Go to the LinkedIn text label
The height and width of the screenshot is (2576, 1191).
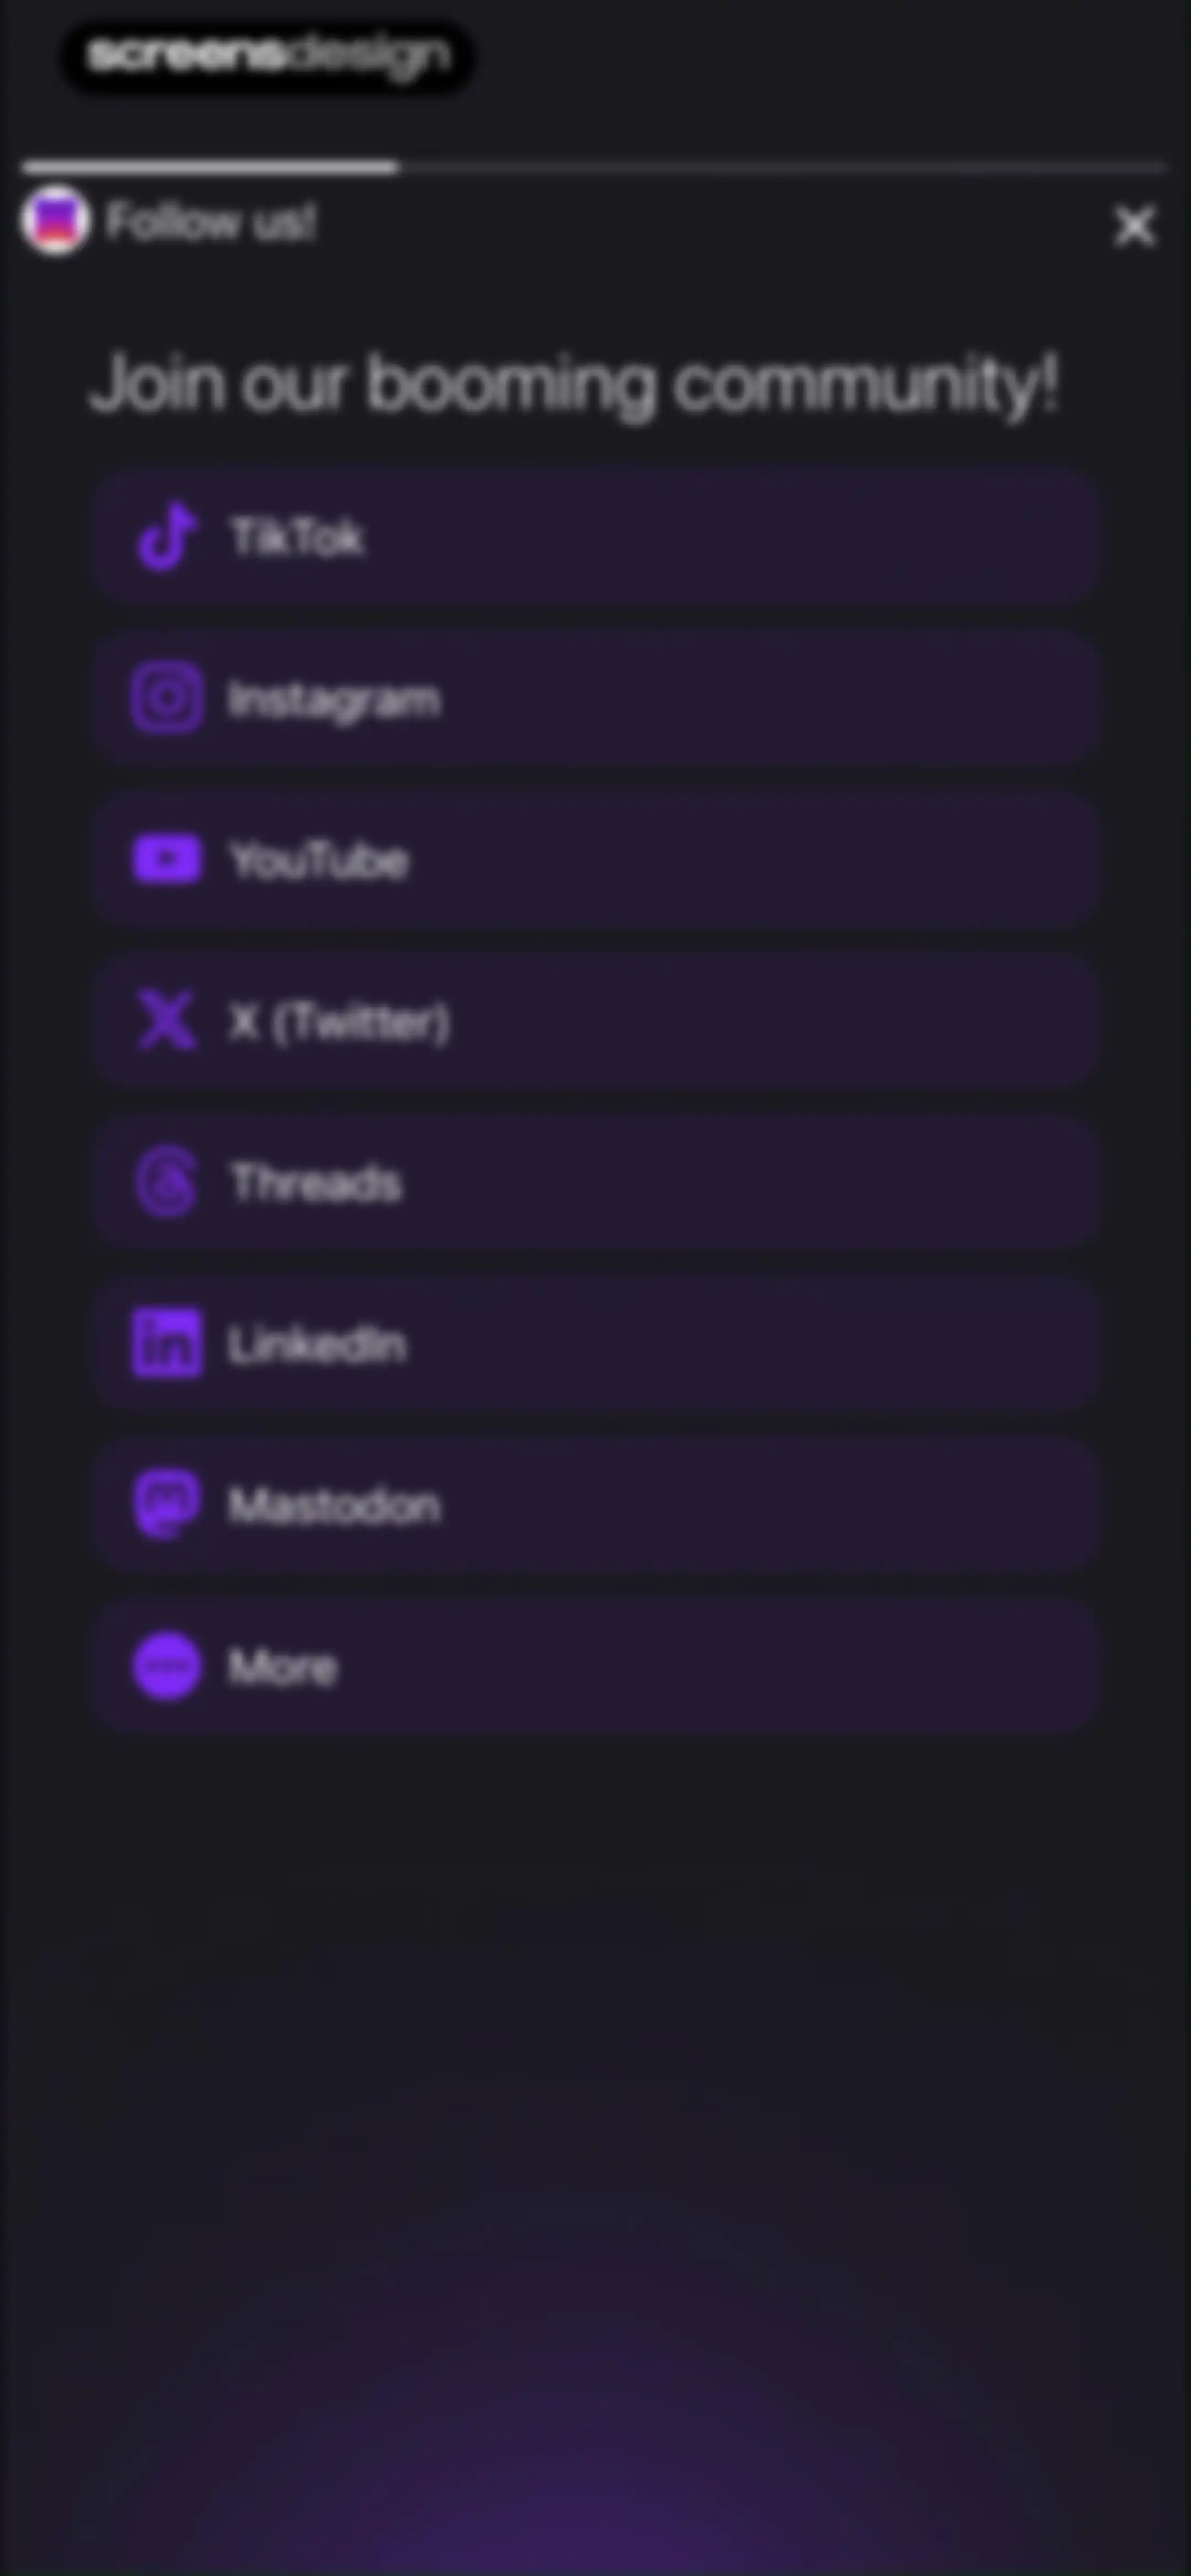(x=317, y=1344)
